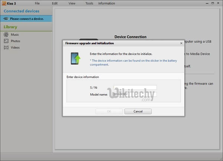Select the Photos icon in Library
Viewport: 223px width, 161px height.
click(6, 41)
